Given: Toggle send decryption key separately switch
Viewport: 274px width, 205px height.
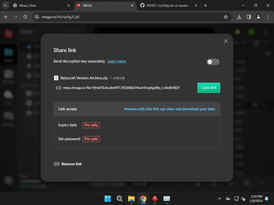Looking at the screenshot, I should coord(213,62).
